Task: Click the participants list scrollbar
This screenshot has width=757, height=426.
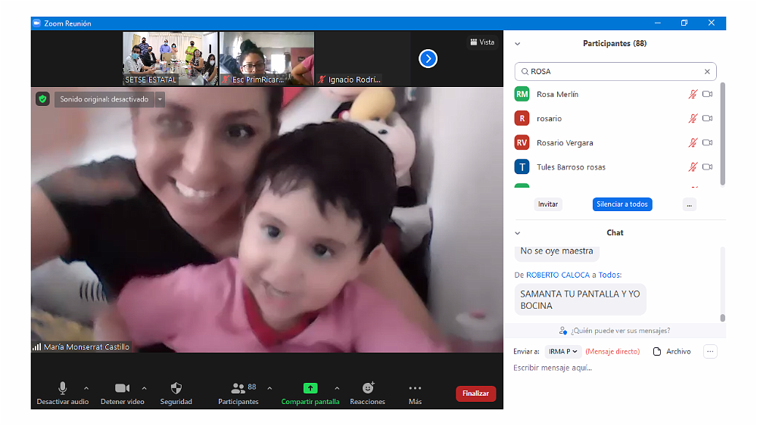Action: pyautogui.click(x=722, y=132)
